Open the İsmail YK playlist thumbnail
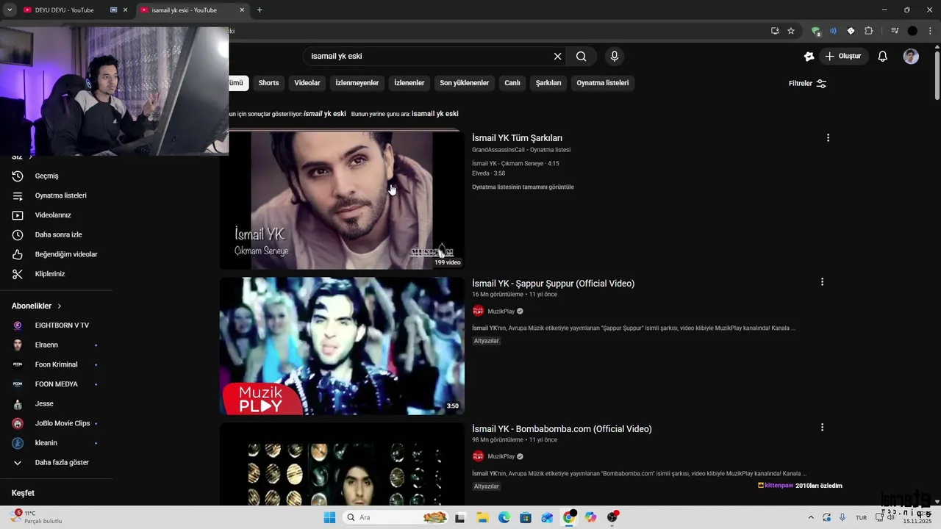This screenshot has width=941, height=529. pyautogui.click(x=342, y=200)
